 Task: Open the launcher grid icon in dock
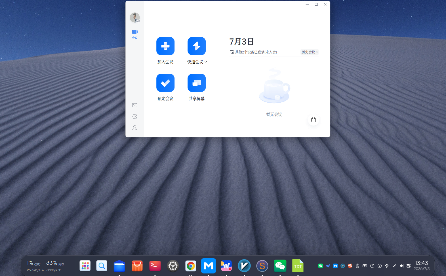tap(85, 266)
